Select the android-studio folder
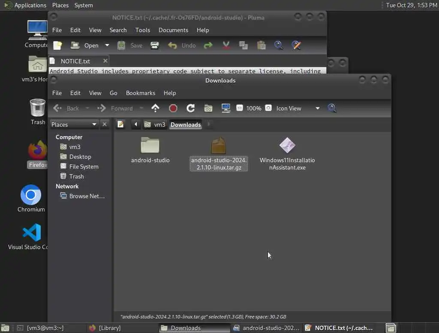 click(150, 150)
